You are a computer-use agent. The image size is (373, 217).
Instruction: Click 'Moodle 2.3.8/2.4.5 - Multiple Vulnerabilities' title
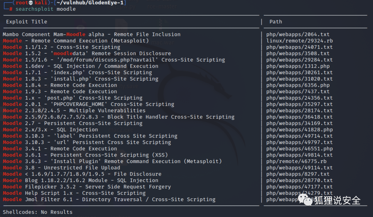pos(74,111)
